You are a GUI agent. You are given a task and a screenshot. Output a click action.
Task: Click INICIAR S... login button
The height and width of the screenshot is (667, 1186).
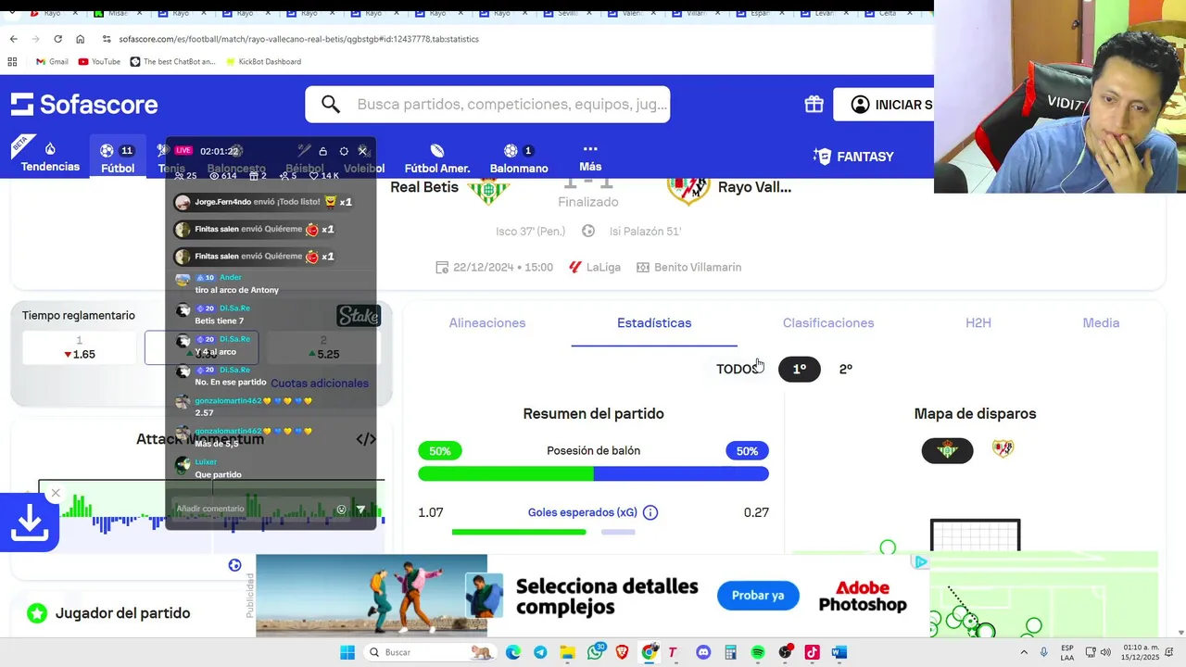pyautogui.click(x=883, y=105)
